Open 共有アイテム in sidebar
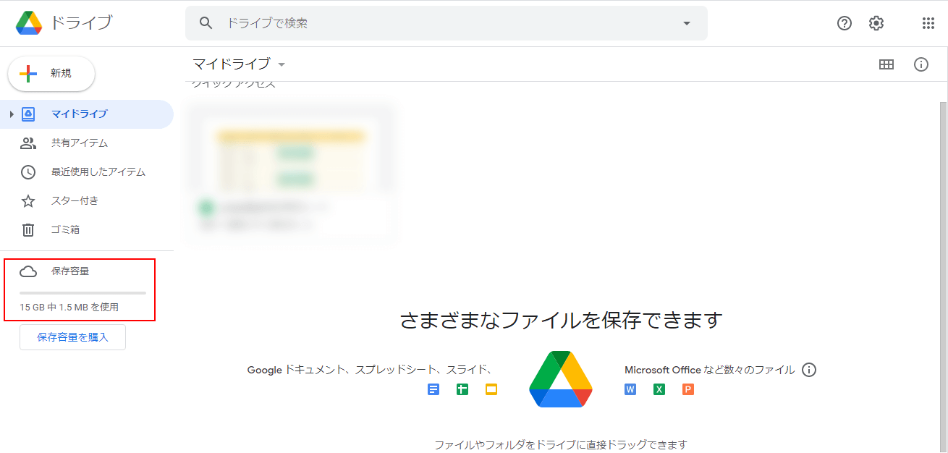This screenshot has width=948, height=453. (x=79, y=143)
